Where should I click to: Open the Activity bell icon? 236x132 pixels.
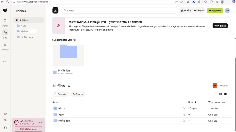click(x=5, y=45)
